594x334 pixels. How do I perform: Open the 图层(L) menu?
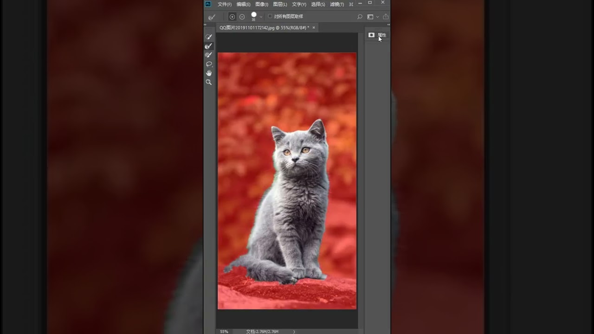tap(280, 4)
